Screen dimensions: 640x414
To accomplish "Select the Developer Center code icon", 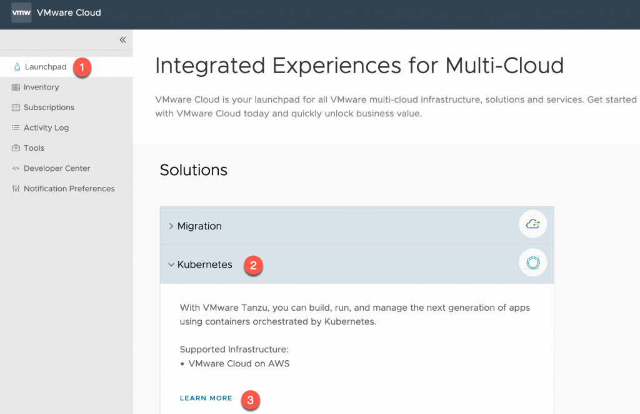I will 15,168.
